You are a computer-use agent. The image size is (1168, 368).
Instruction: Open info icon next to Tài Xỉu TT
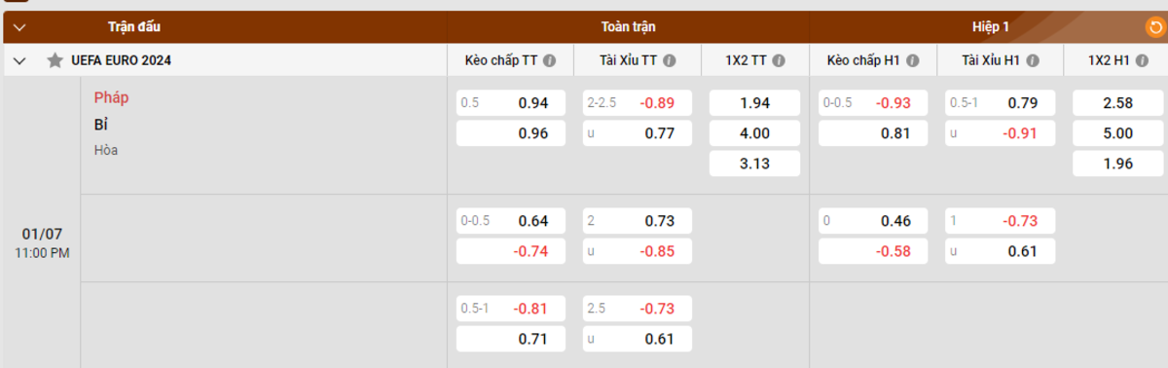pyautogui.click(x=669, y=60)
